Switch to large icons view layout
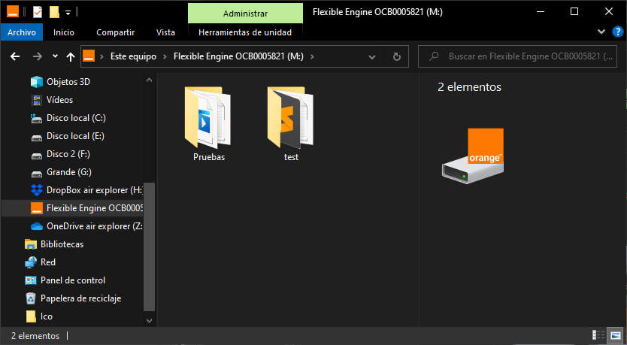Viewport: 627px width, 345px height. [x=616, y=335]
